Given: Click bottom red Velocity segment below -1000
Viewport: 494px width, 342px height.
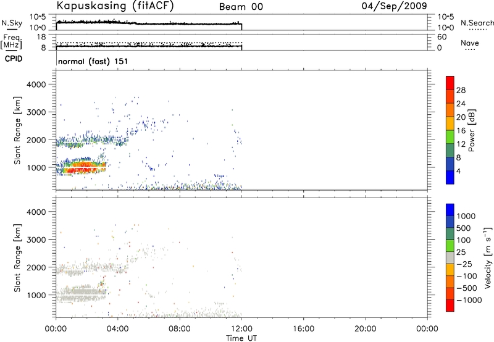Looking at the screenshot, I should pyautogui.click(x=450, y=306).
